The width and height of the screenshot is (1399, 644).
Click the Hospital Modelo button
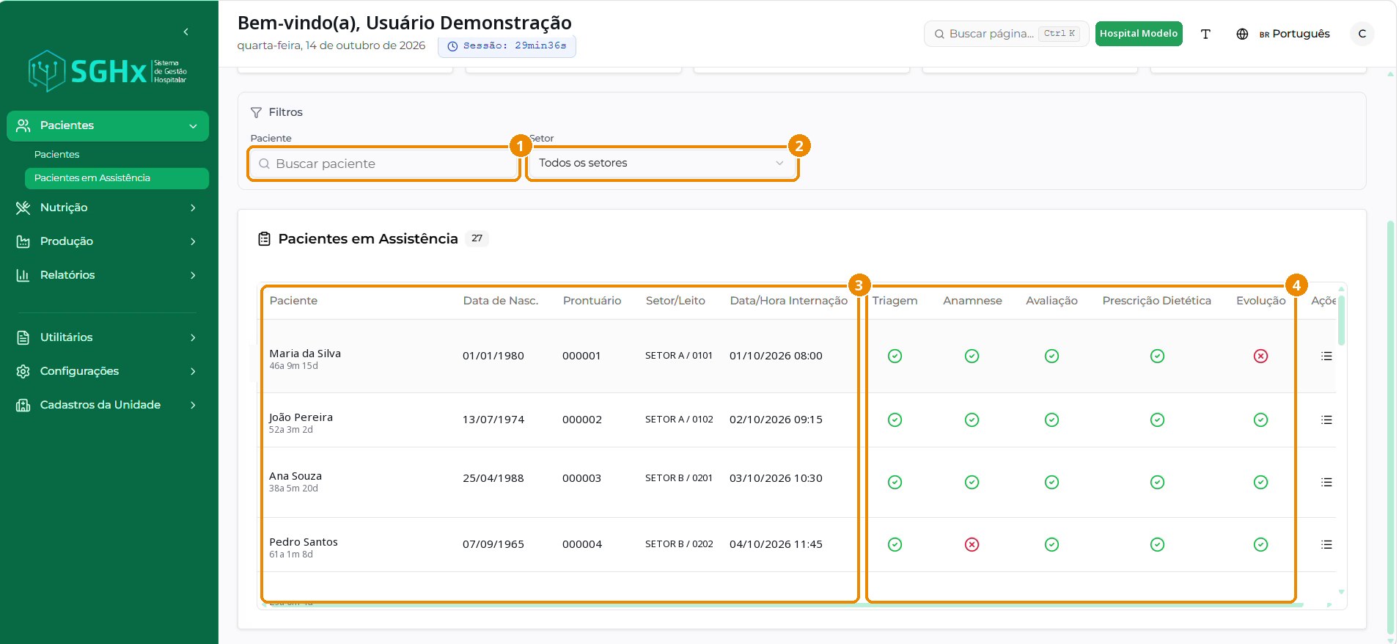tap(1139, 34)
